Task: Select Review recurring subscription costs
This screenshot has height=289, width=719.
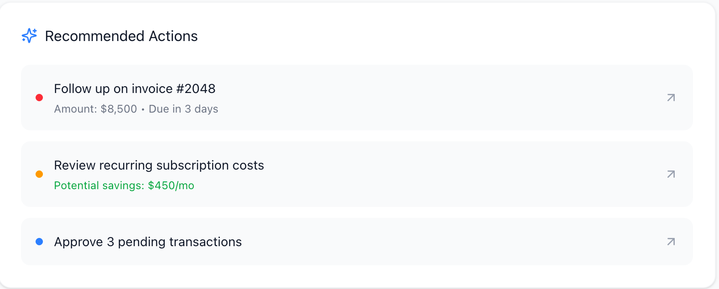Action: click(159, 165)
